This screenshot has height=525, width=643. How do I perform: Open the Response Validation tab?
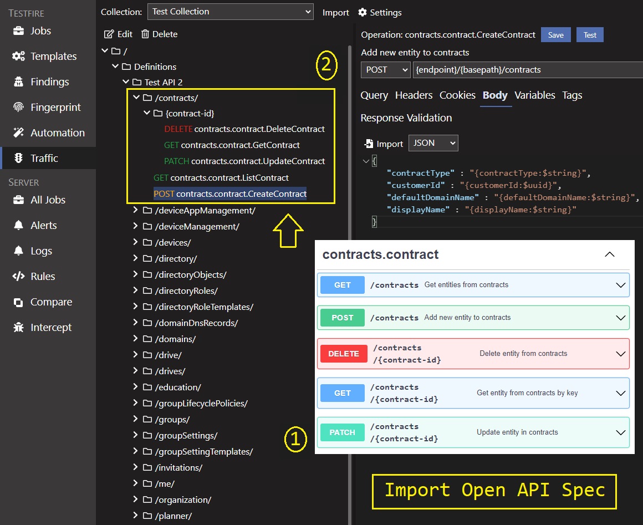[406, 118]
